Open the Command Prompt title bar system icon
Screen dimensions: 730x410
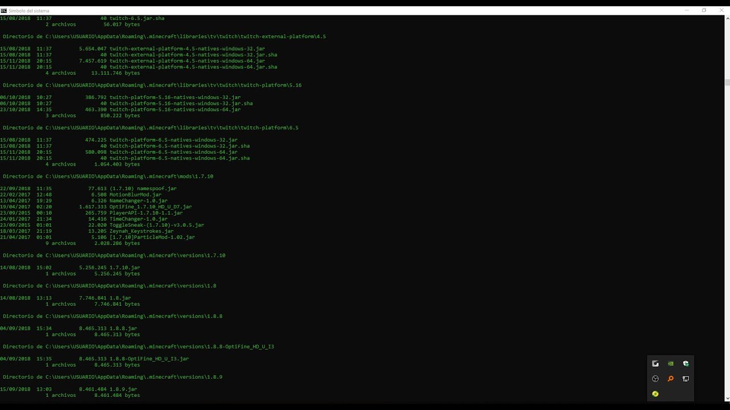click(x=3, y=10)
